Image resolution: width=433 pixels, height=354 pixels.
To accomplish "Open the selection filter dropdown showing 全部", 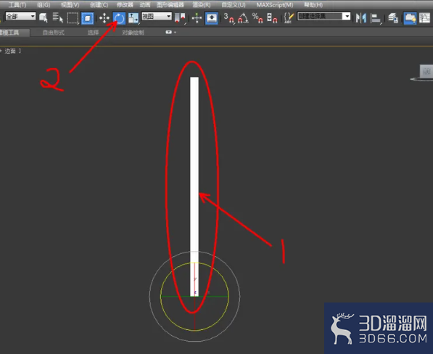I will click(21, 16).
